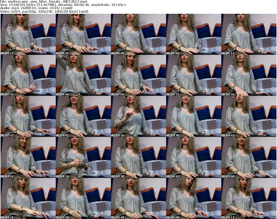Select the thumbnail frame stamped 00:00:31

click(x=83, y=34)
